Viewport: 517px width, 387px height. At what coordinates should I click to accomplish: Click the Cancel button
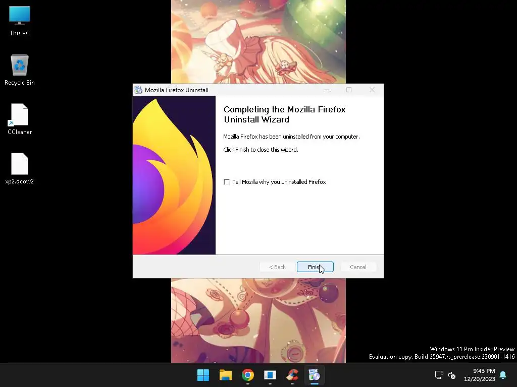coord(358,267)
